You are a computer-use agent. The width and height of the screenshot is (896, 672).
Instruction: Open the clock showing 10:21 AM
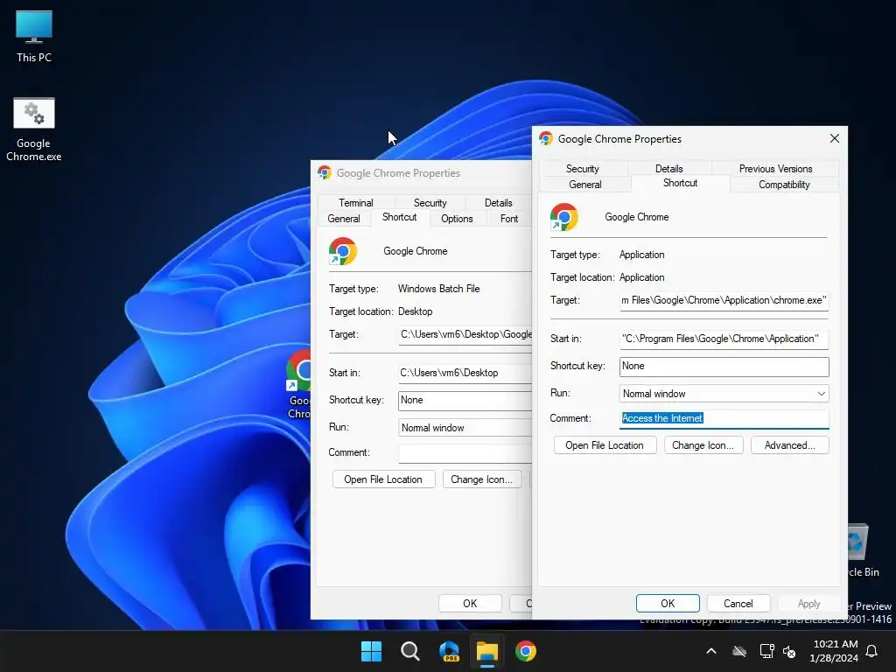(x=834, y=651)
